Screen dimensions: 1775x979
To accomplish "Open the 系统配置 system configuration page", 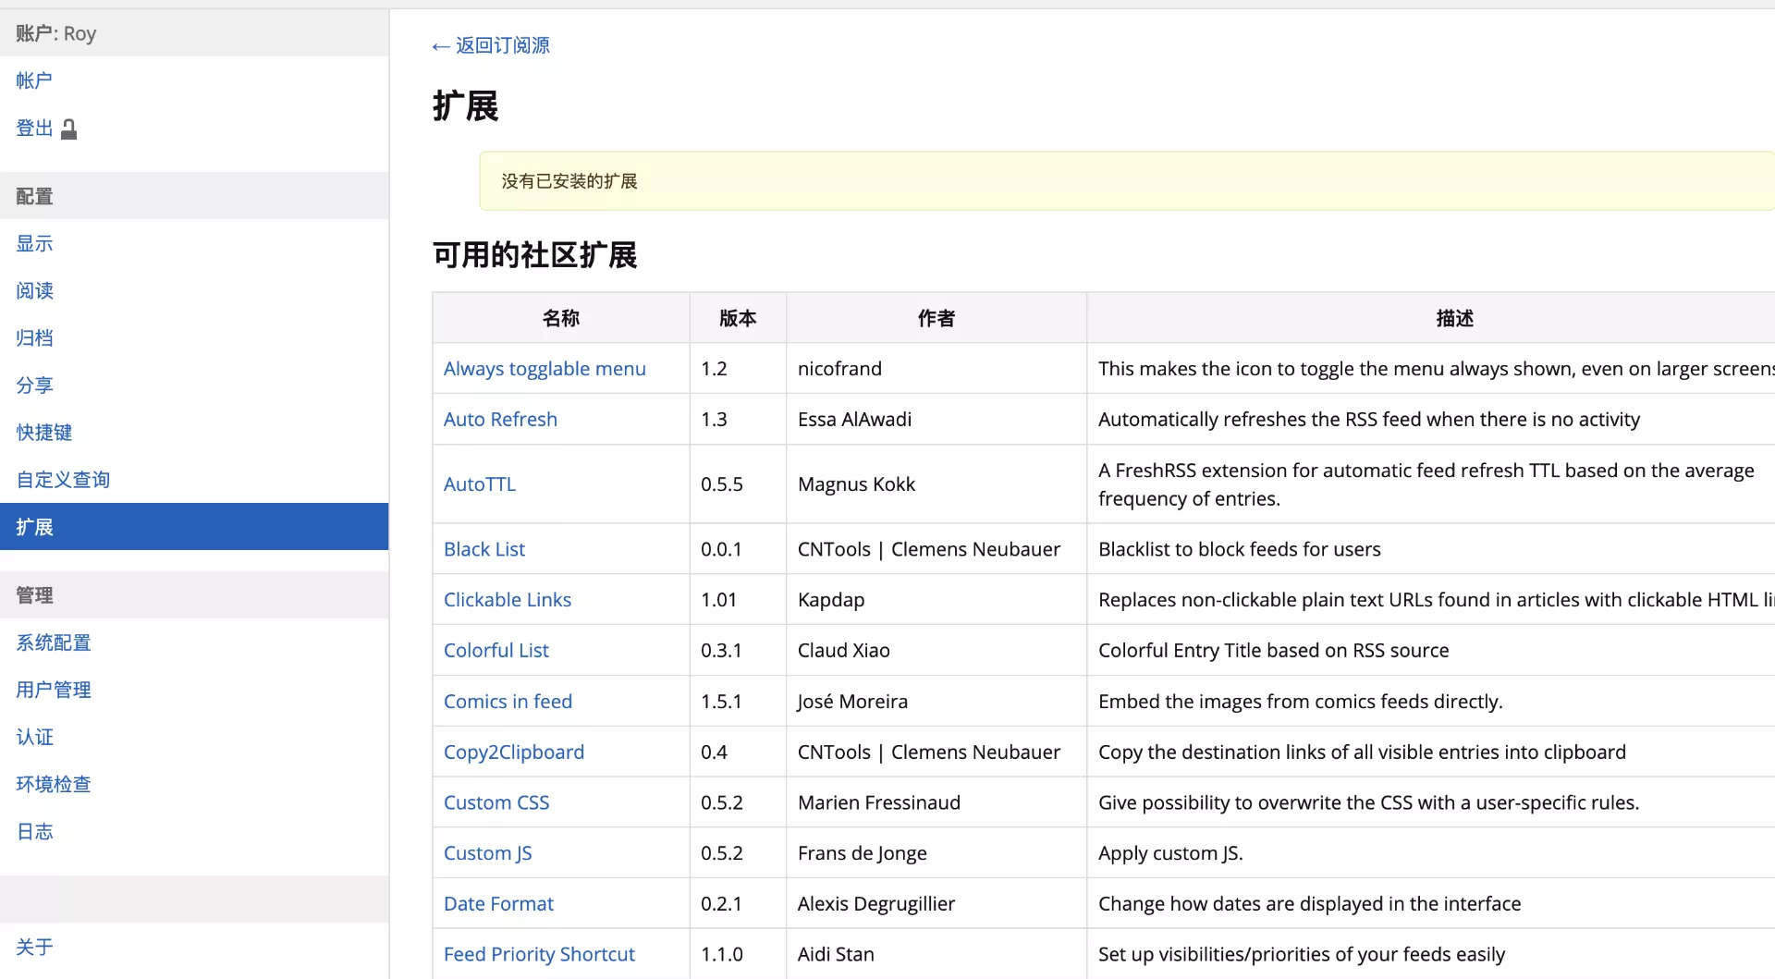I will (54, 642).
